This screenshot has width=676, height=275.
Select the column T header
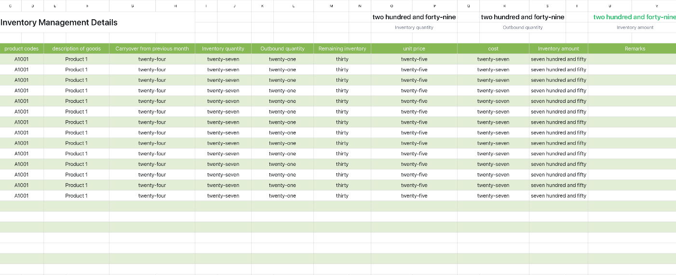point(577,6)
